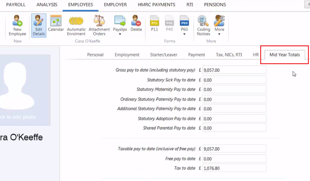This screenshot has width=310, height=181.
Task: Click the 'Tax to date' label
Action: [x=185, y=168]
